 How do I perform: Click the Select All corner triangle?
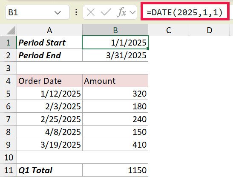click(x=11, y=30)
